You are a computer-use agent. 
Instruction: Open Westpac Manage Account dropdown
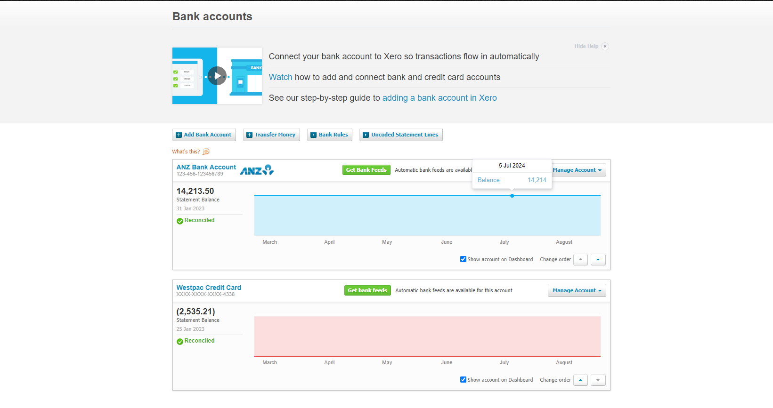pyautogui.click(x=577, y=290)
